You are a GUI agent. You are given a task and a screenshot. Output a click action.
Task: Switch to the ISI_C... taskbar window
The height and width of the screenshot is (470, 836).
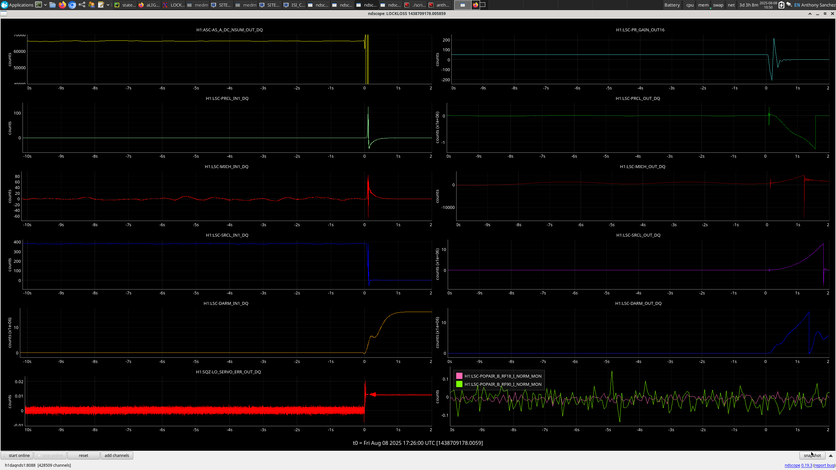coord(294,5)
